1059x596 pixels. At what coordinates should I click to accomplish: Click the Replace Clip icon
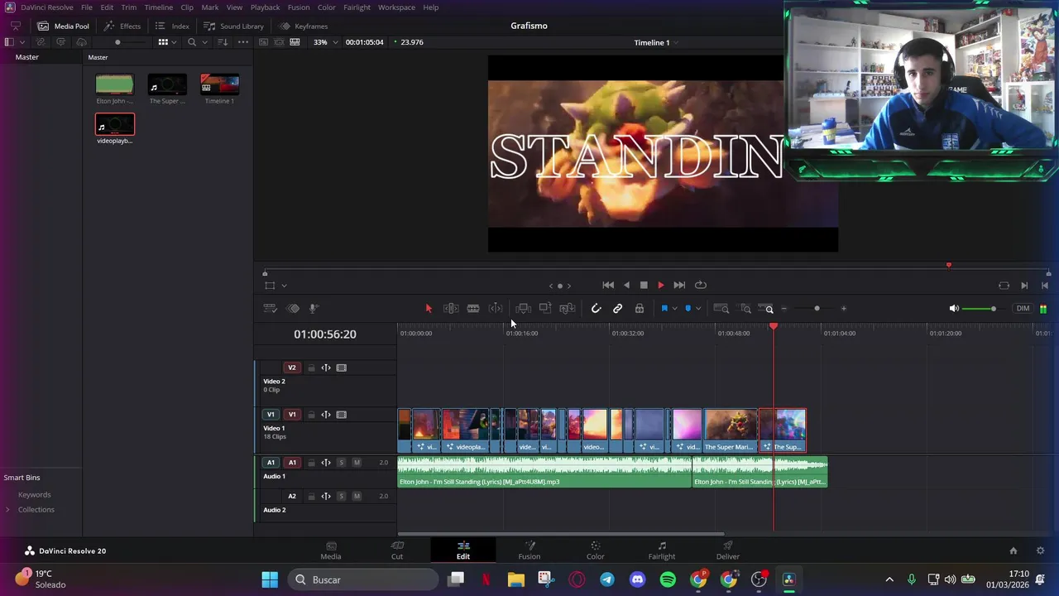[x=568, y=309]
